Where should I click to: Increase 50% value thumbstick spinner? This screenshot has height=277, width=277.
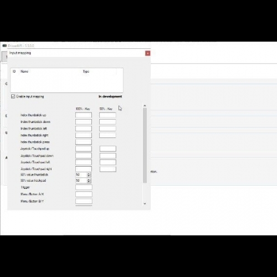point(89,174)
